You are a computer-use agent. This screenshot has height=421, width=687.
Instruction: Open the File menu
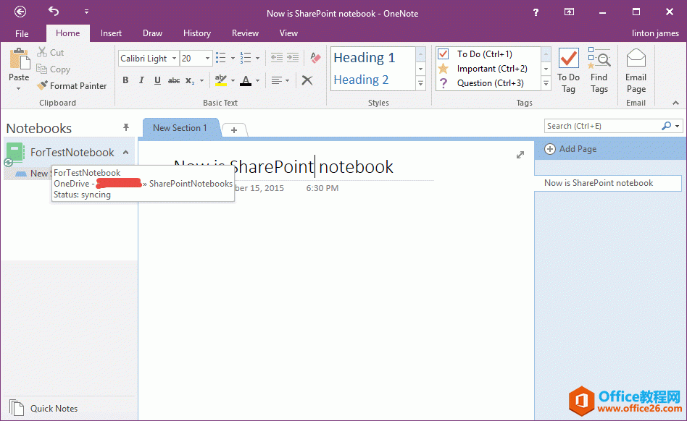pos(22,33)
